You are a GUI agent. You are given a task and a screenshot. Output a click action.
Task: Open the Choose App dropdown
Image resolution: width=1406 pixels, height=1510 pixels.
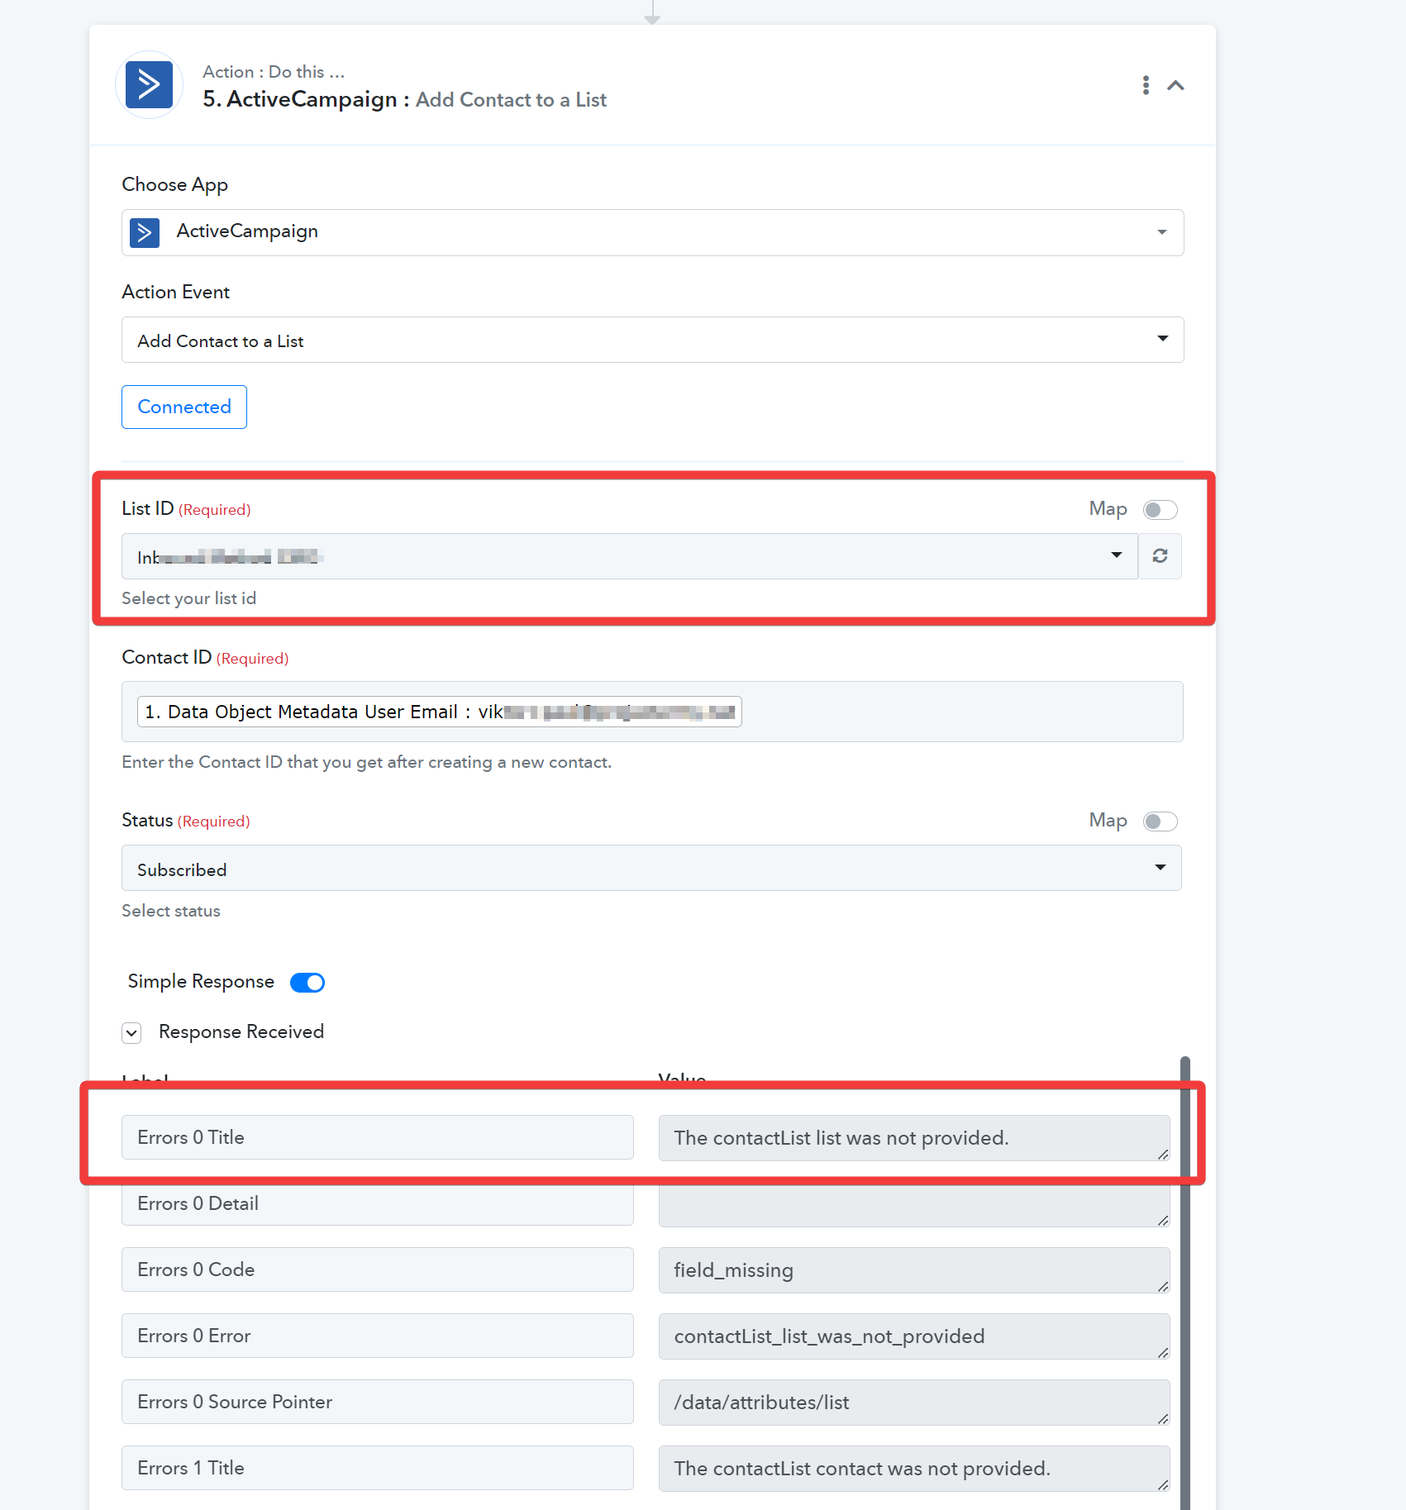pyautogui.click(x=652, y=232)
